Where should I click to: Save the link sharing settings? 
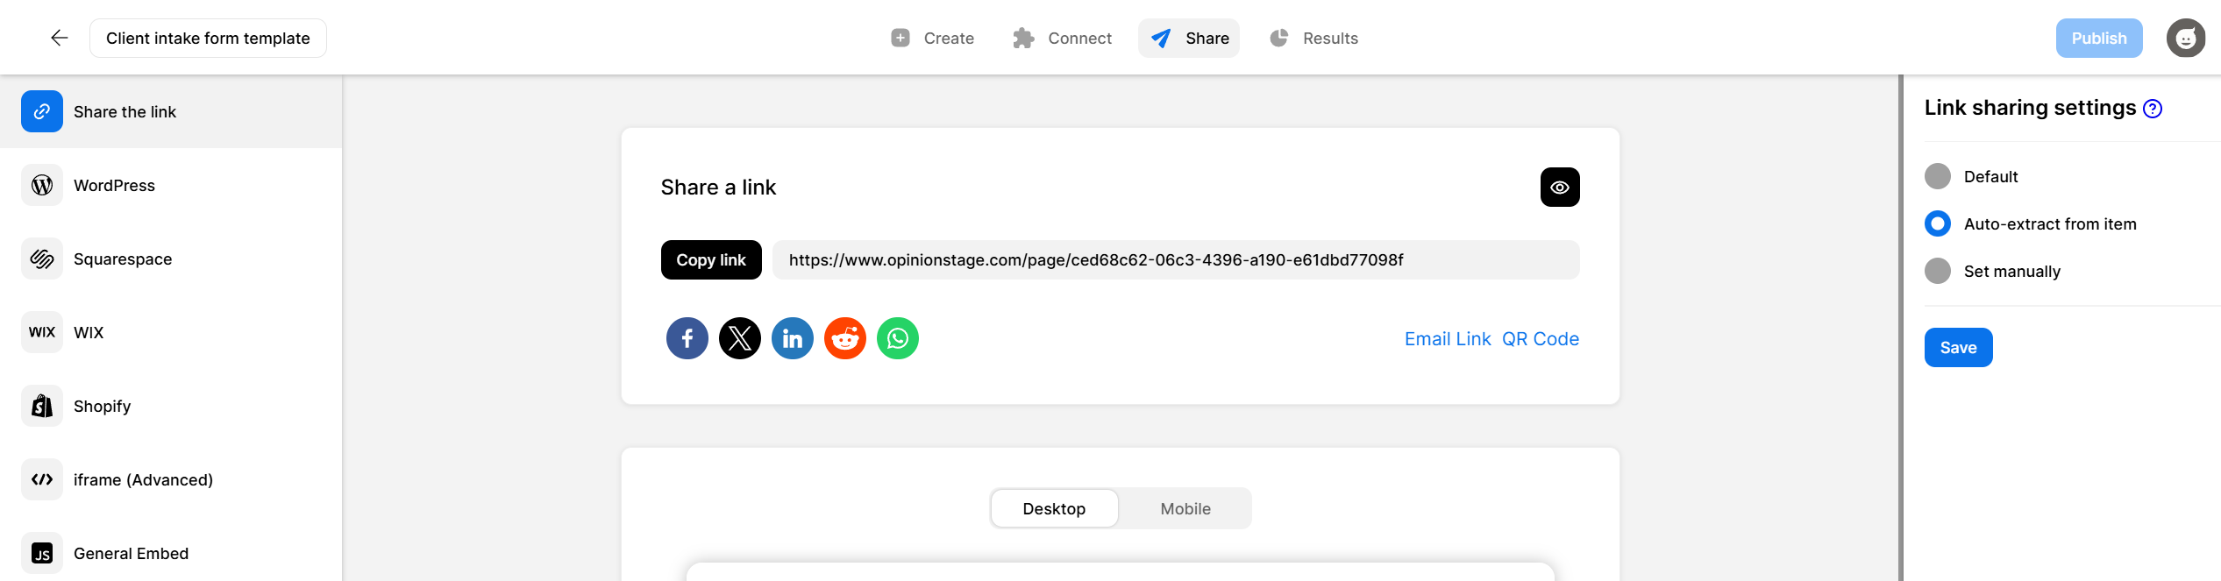coord(1958,347)
